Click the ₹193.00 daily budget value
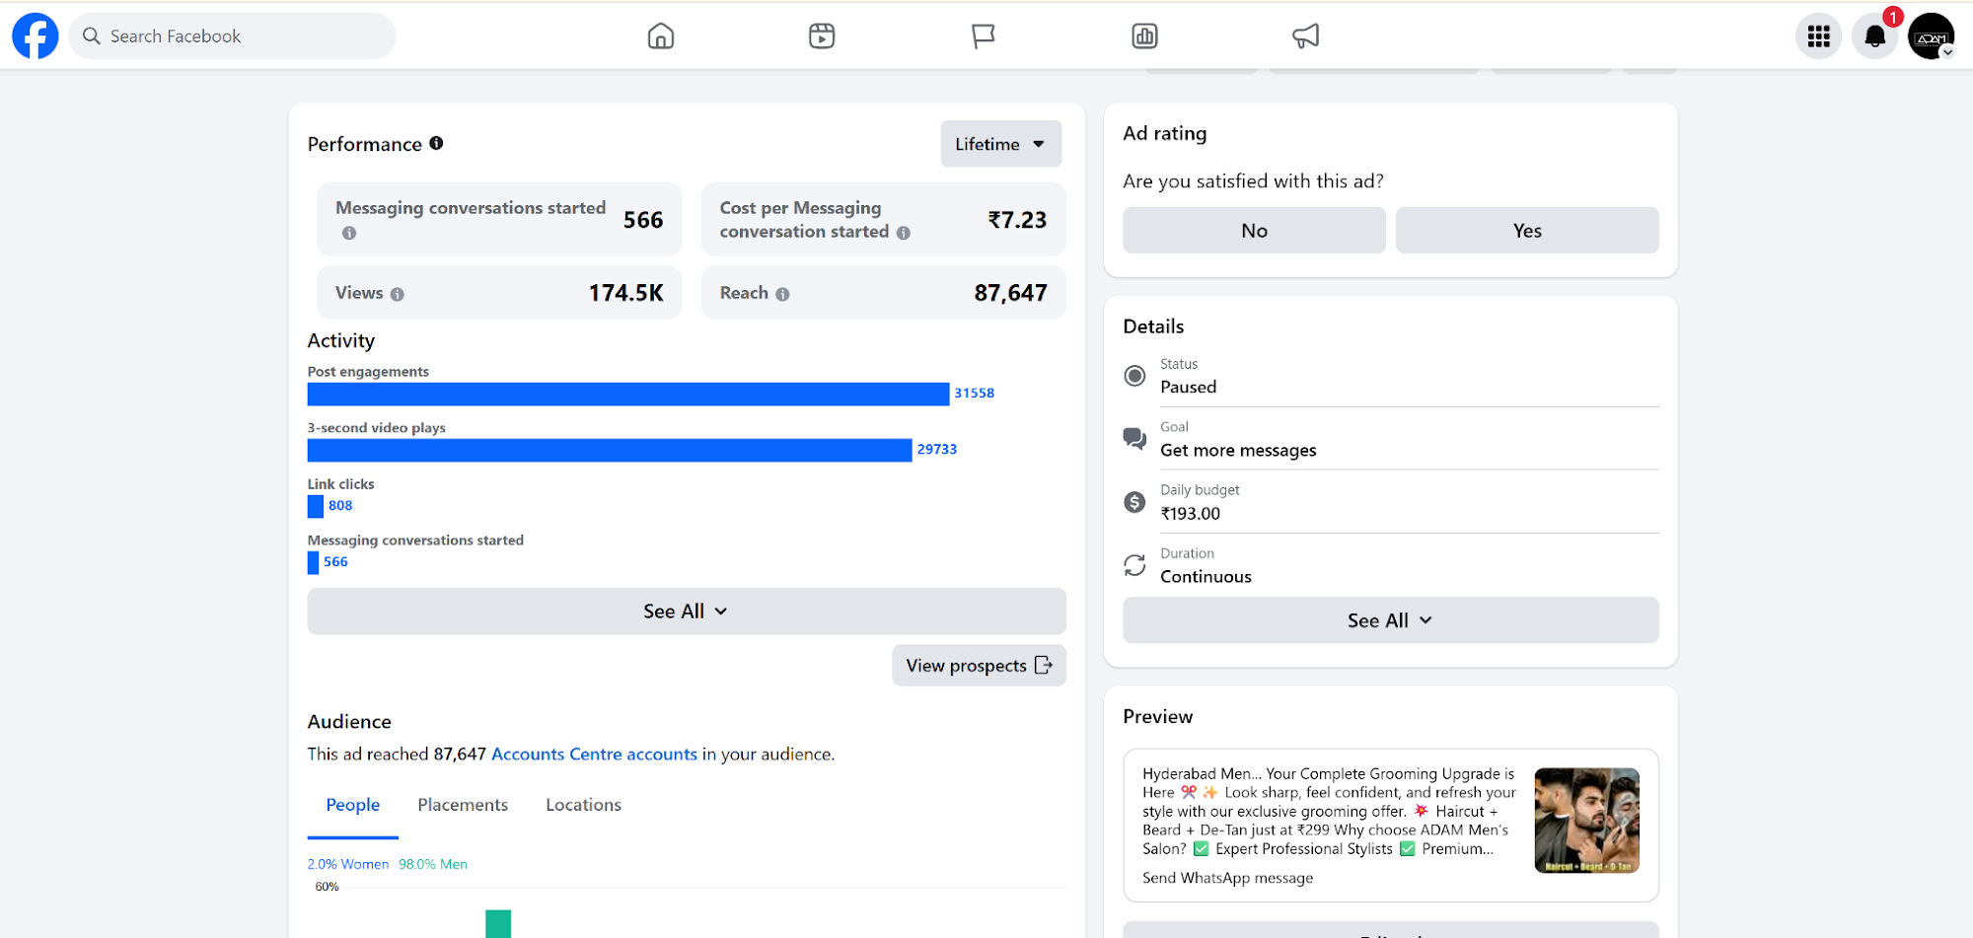The width and height of the screenshot is (1973, 938). 1191,514
